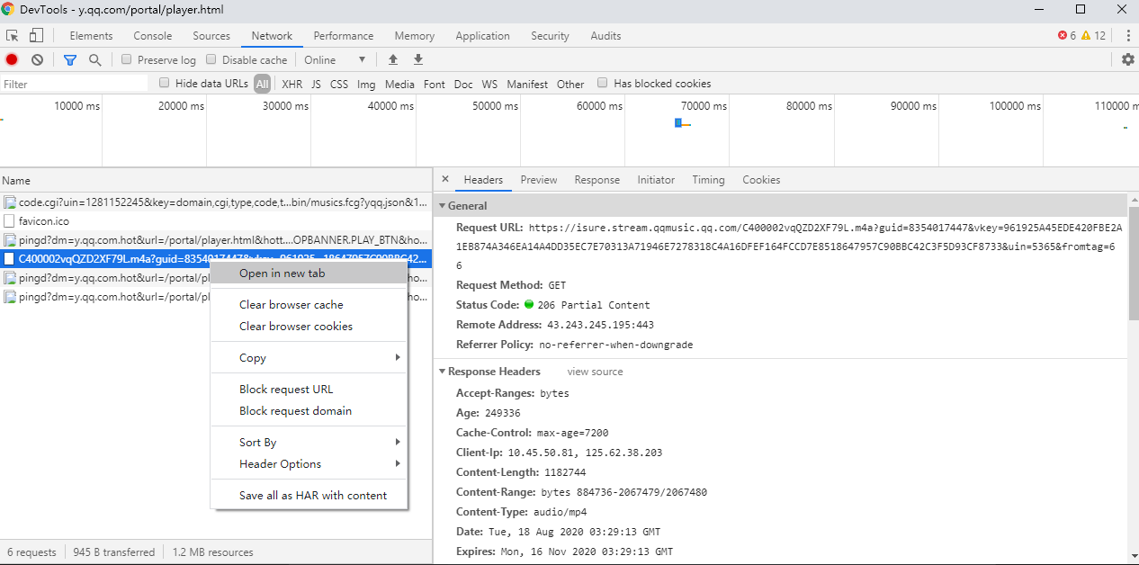This screenshot has height=565, width=1139.
Task: Enable the Disable cache checkbox
Action: coord(211,59)
